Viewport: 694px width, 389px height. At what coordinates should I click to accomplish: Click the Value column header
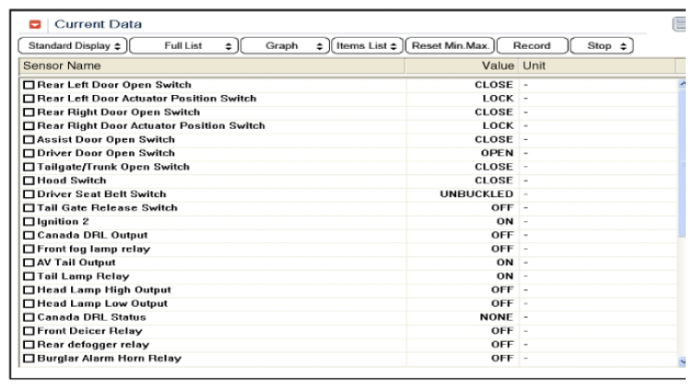462,66
